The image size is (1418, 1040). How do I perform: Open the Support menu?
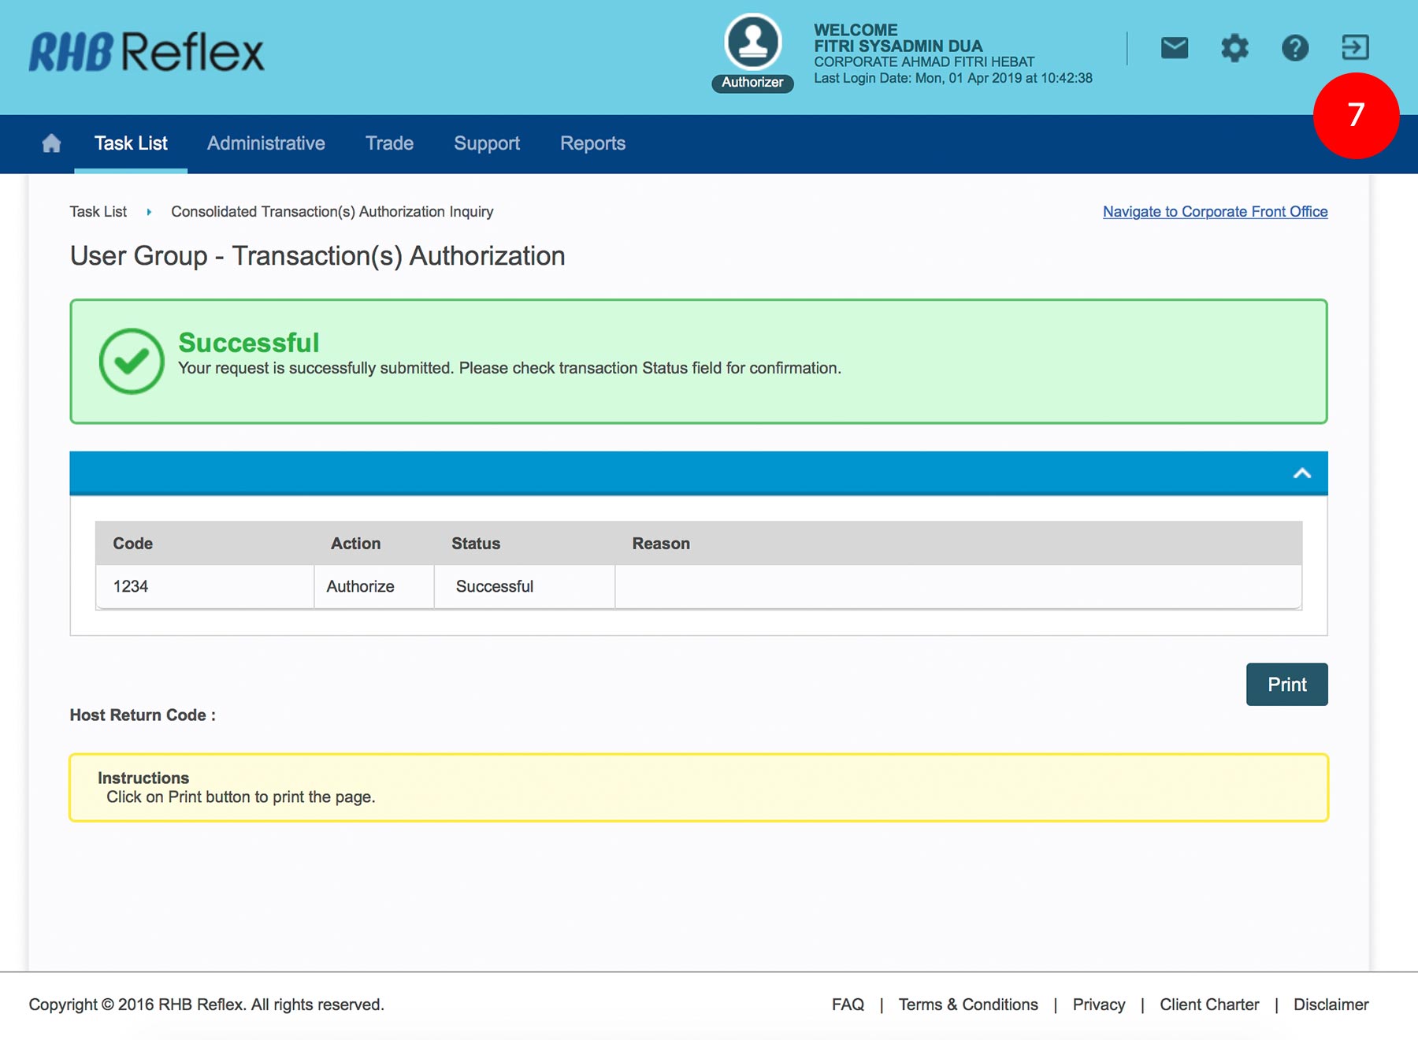click(x=486, y=143)
